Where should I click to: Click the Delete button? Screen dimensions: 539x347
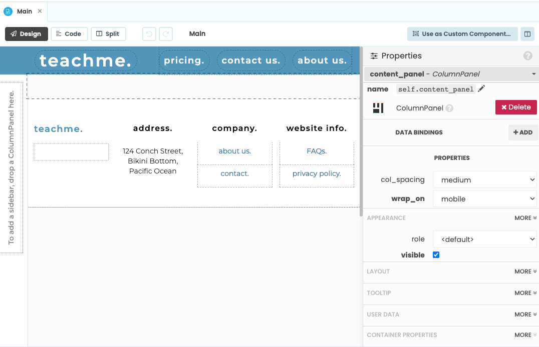(516, 107)
